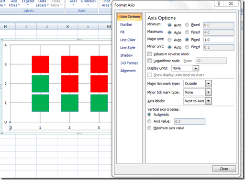Open the Legend ribbon dropdown
This screenshot has width=245, height=180.
click(x=28, y=3)
